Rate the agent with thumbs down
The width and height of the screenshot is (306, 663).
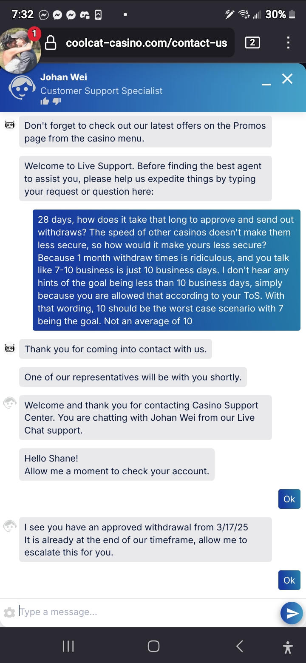click(57, 101)
